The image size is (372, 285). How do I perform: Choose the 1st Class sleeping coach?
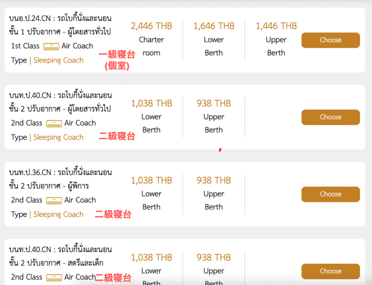pos(330,40)
